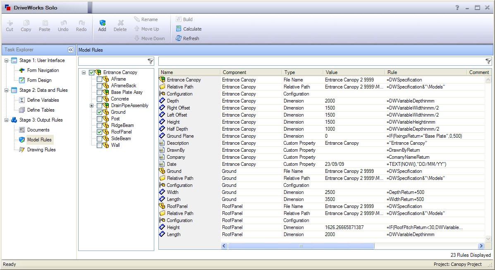Click the model tree filter input box
This screenshot has height=270, width=495.
pos(113,61)
